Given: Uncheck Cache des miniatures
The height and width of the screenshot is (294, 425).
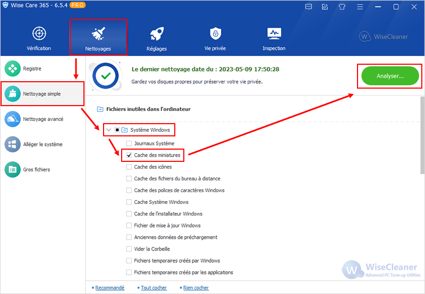Looking at the screenshot, I should (x=129, y=155).
